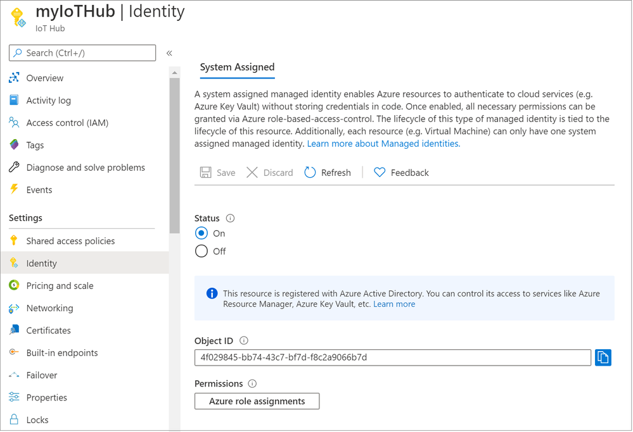Click the Built-in endpoints icon
633x432 pixels.
coord(14,352)
